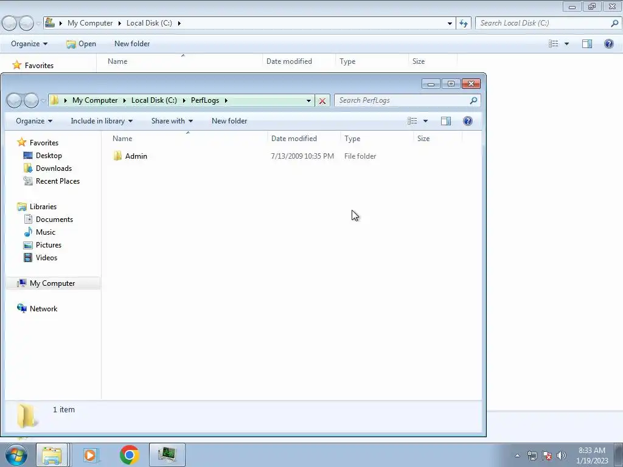Open the Pictures library icon

pos(28,245)
